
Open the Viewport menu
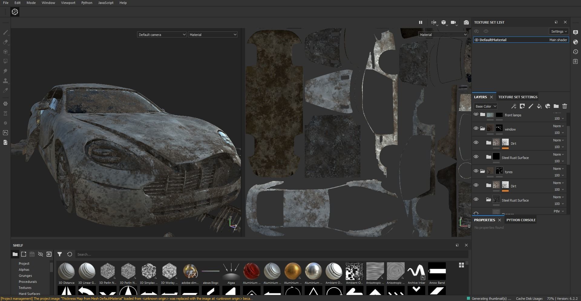(x=68, y=3)
